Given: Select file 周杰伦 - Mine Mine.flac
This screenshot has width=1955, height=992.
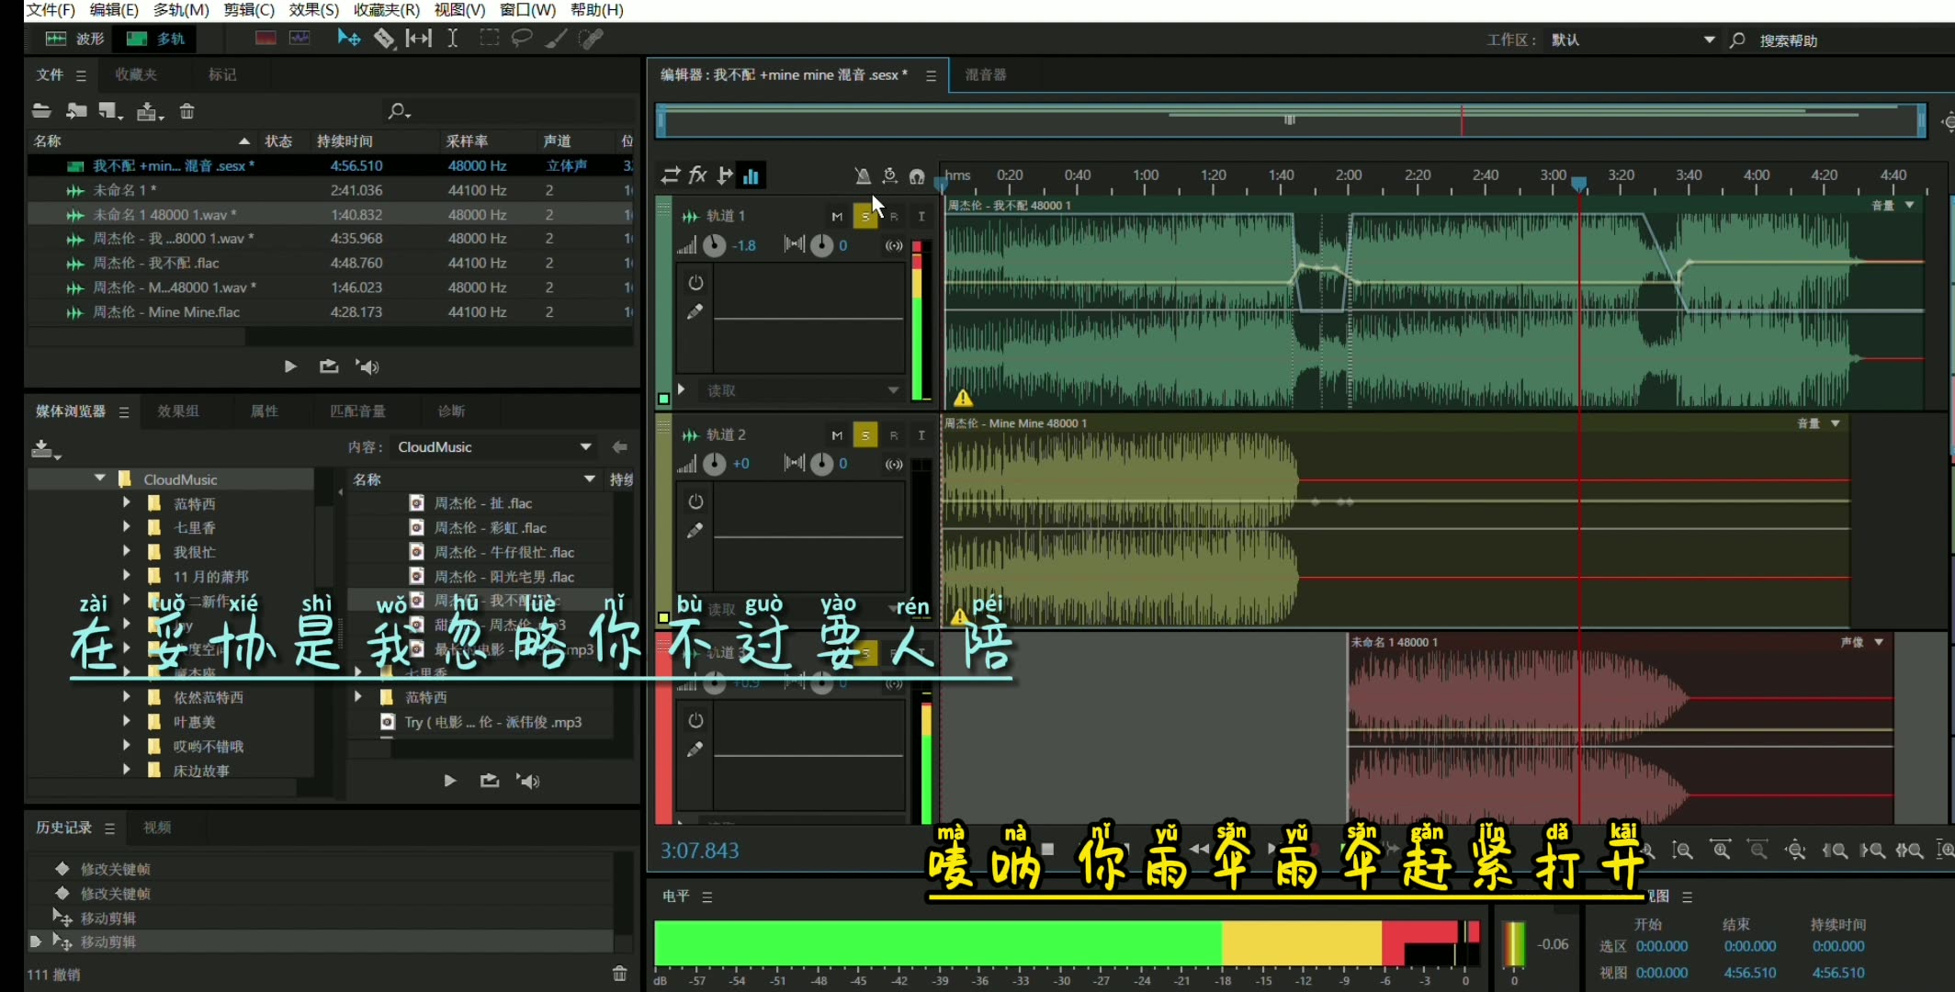Looking at the screenshot, I should pos(331,312).
